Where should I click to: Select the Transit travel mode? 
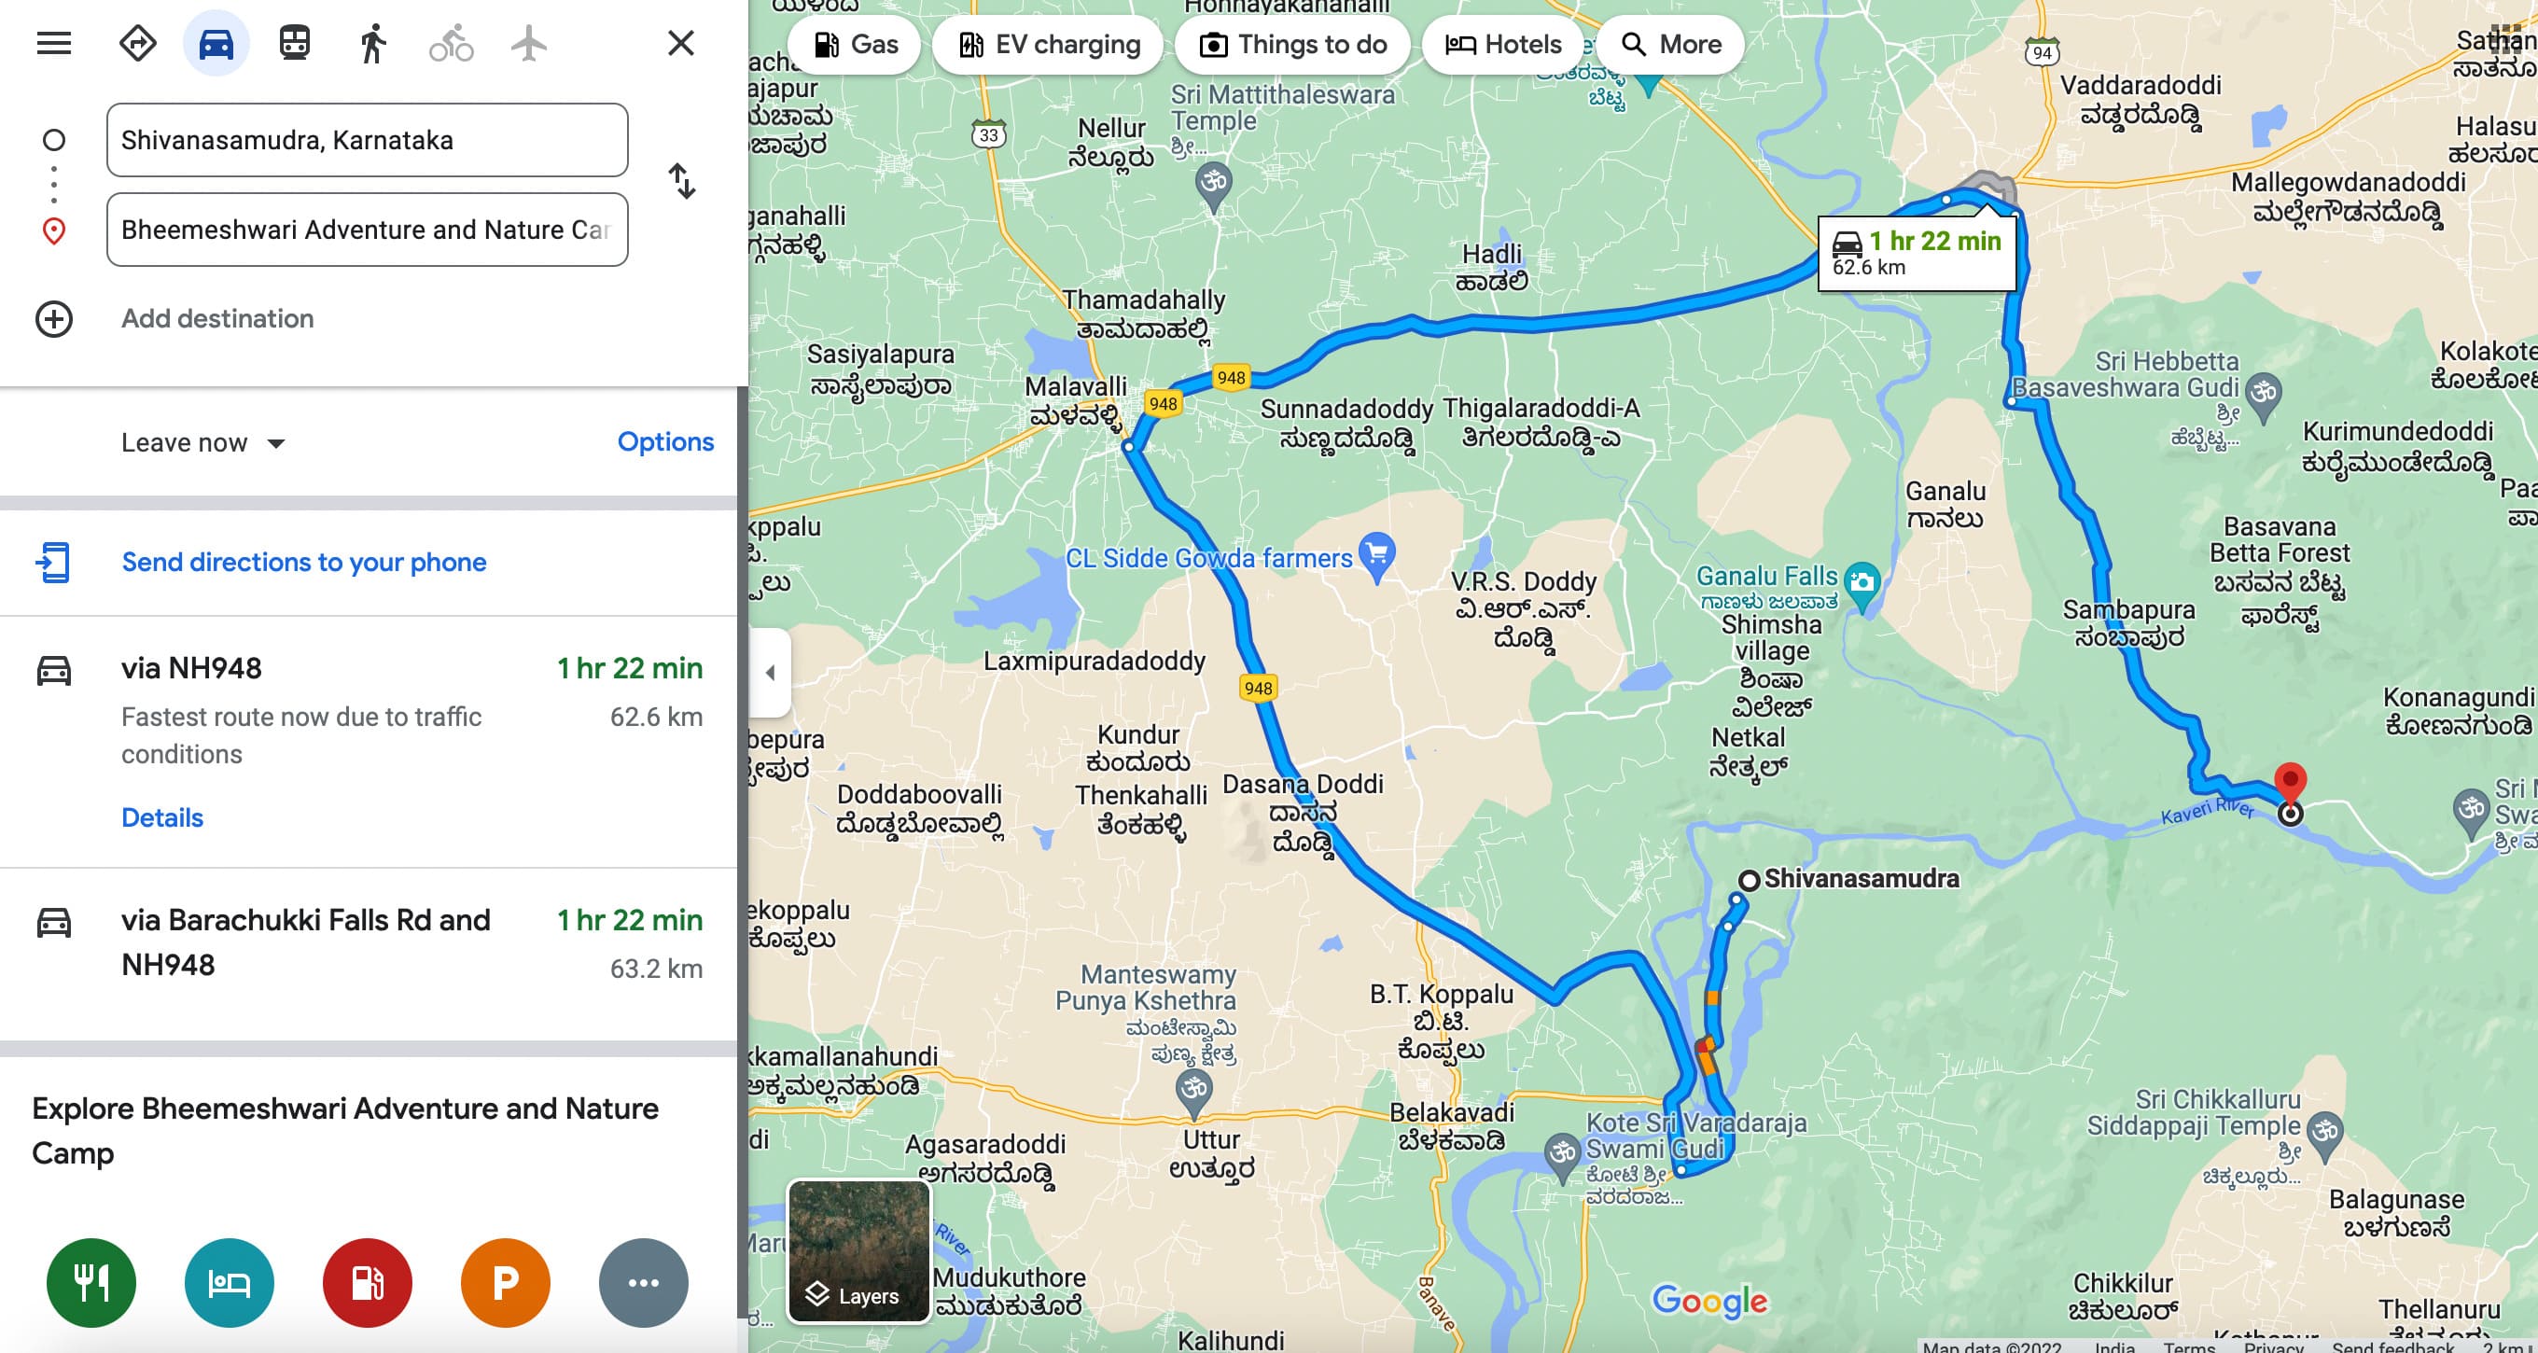pos(295,43)
